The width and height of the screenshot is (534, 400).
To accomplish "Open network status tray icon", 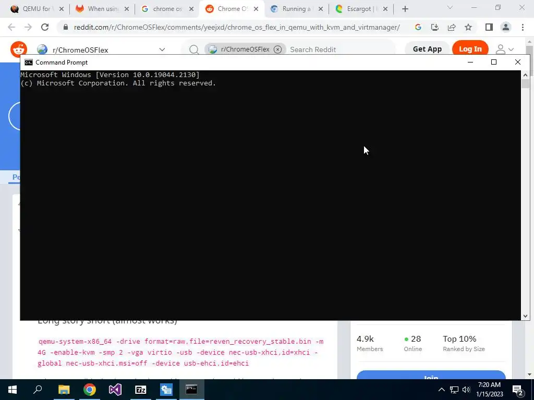I will click(454, 390).
